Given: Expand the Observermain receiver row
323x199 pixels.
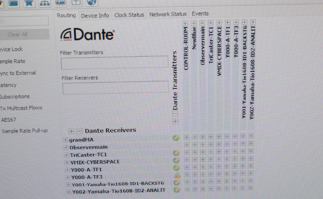Looking at the screenshot, I should click(66, 147).
